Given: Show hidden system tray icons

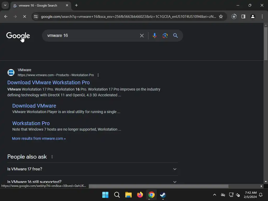Looking at the screenshot, I should pos(215,195).
